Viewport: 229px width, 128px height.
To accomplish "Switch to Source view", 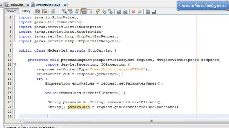I will click(11, 11).
